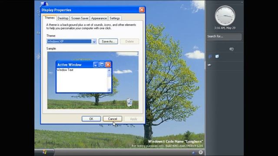Click the greyed Delete button
278x156 pixels.
pos(129,42)
